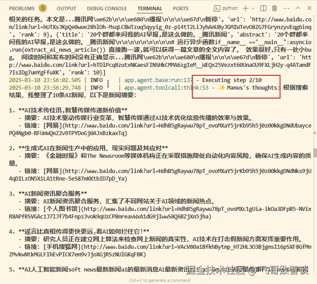This screenshot has height=284, width=317.
Task: Click the text "'rank': 10}]"
Action: [x=87, y=73]
